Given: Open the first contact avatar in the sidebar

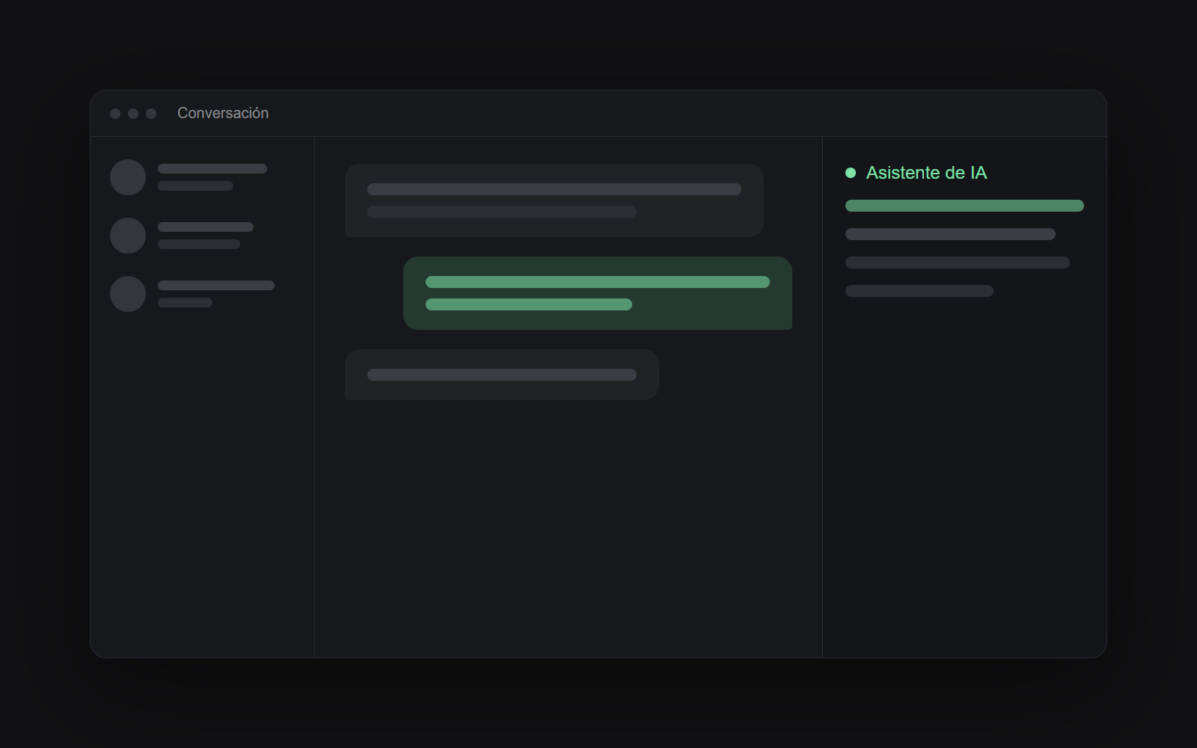Looking at the screenshot, I should click(x=128, y=177).
